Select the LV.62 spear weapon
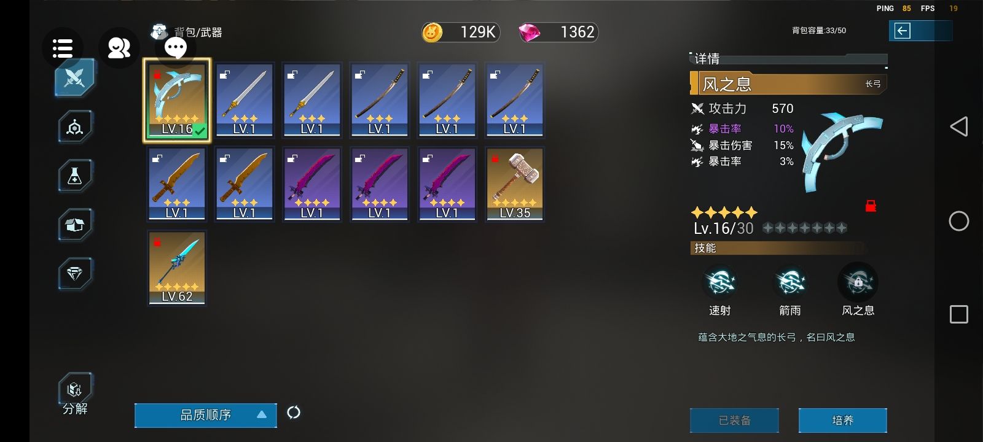The image size is (983, 442). (x=177, y=268)
